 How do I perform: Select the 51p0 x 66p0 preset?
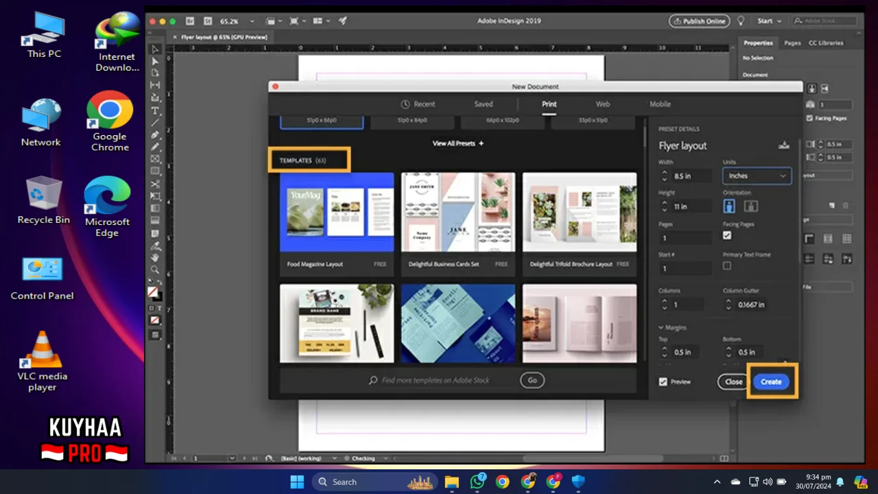click(322, 121)
